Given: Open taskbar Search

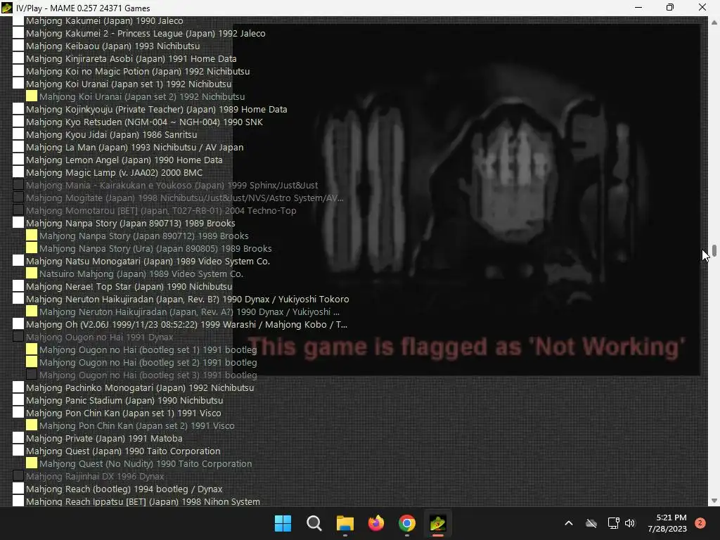Looking at the screenshot, I should coord(314,523).
